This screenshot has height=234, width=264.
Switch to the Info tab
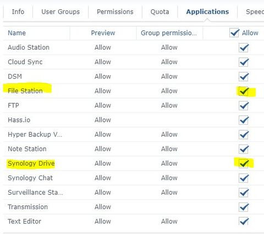click(18, 12)
